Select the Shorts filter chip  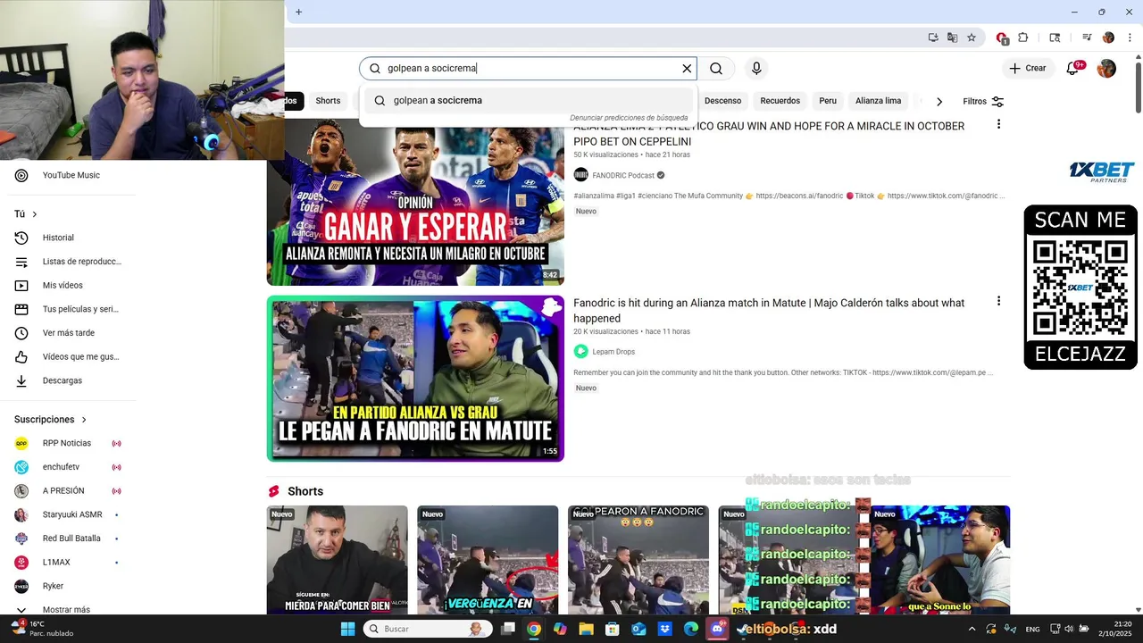pos(328,101)
